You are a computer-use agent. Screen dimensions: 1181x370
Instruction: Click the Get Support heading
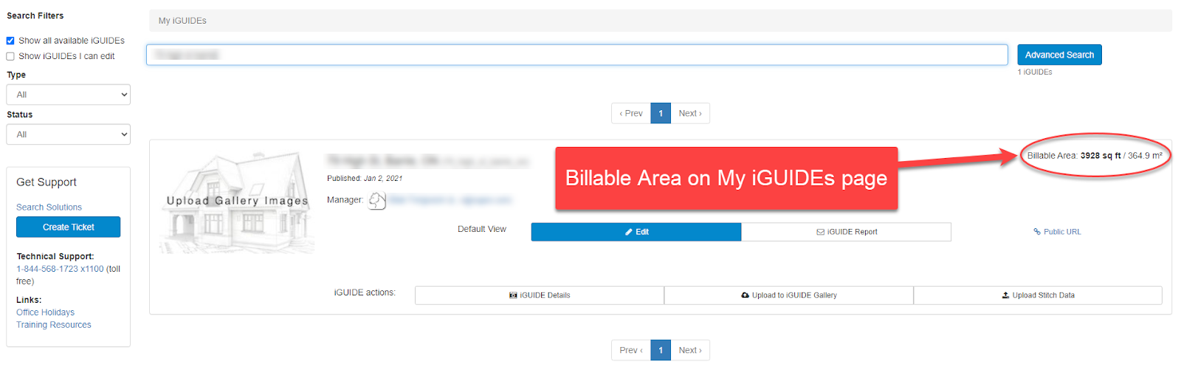pos(47,182)
